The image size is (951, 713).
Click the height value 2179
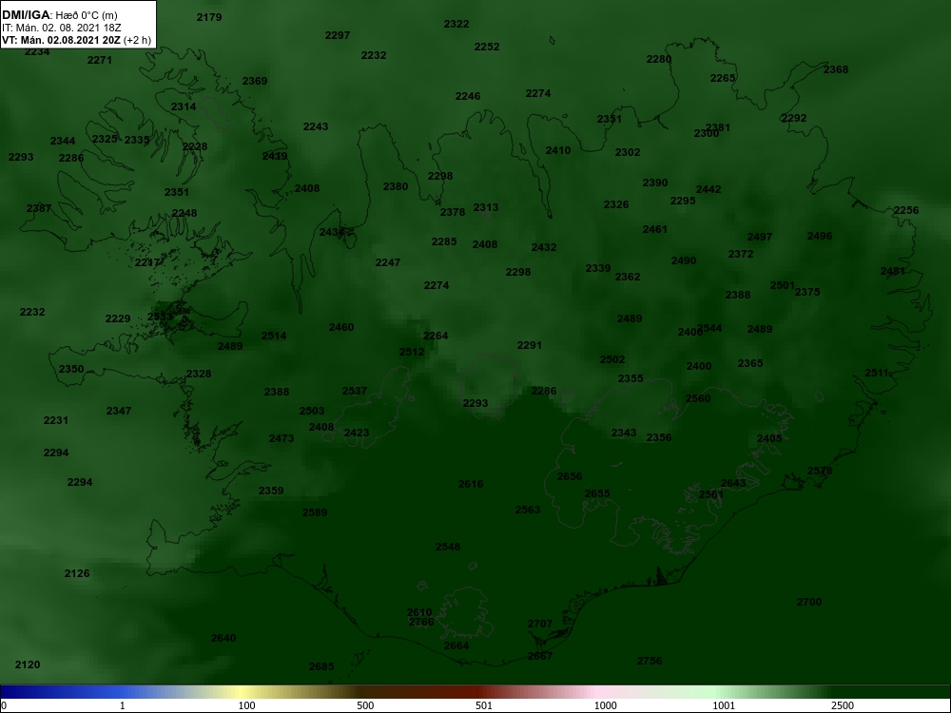(209, 17)
